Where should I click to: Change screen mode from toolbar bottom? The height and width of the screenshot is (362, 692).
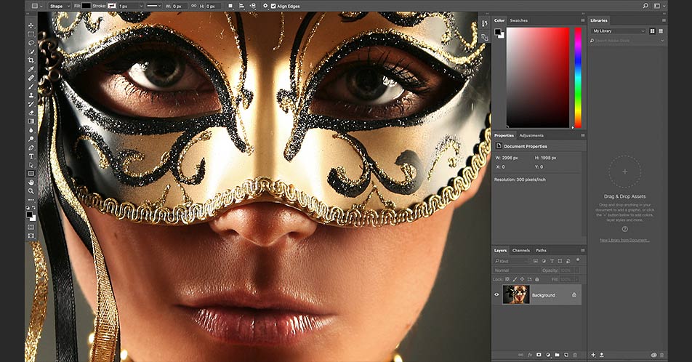31,236
